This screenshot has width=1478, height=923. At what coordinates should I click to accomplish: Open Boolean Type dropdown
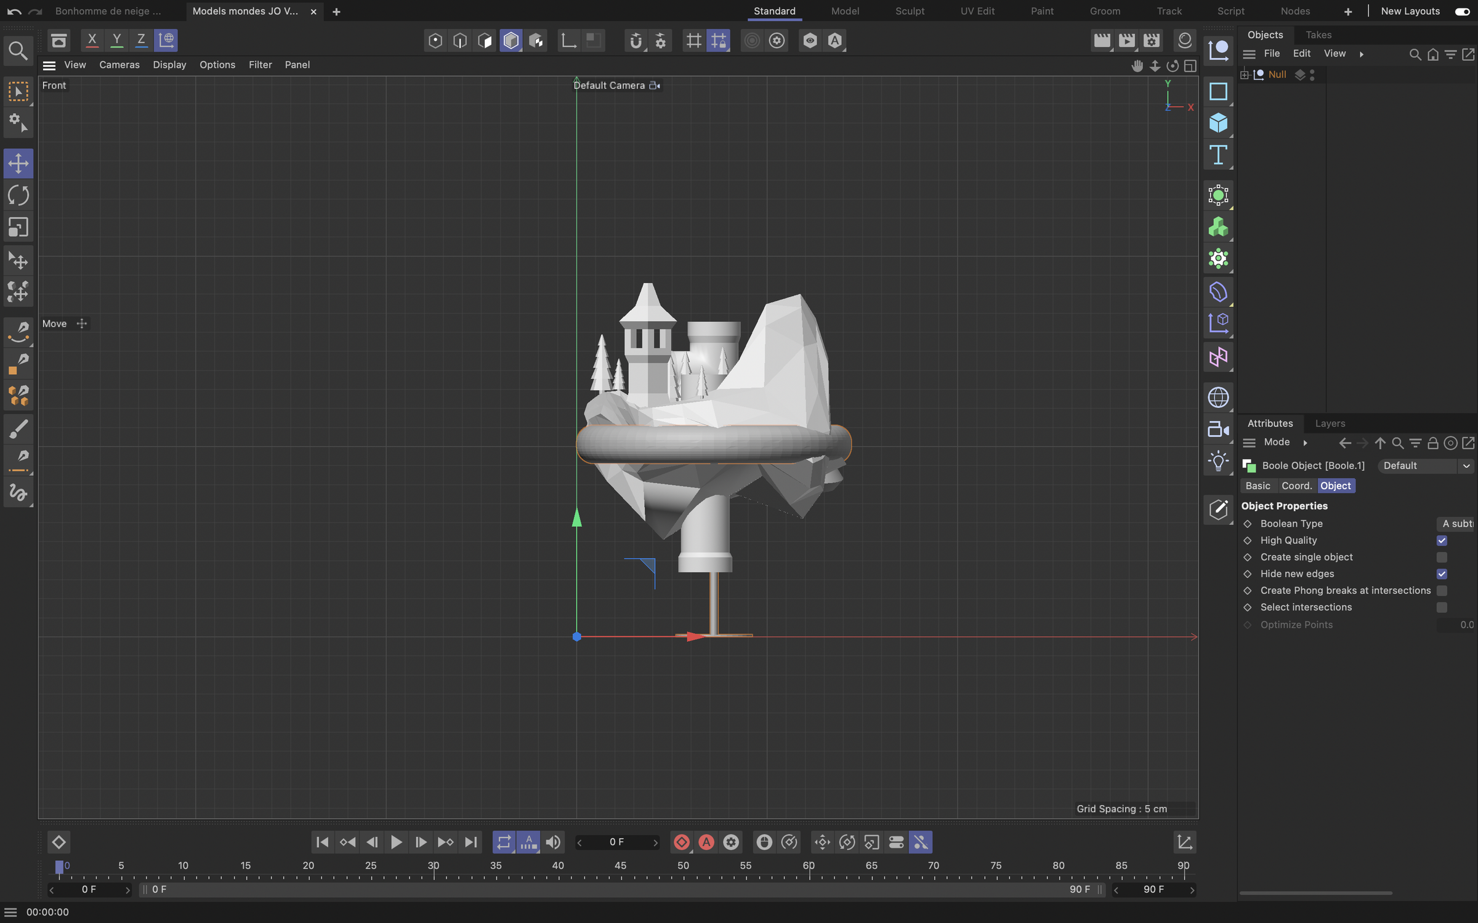click(1457, 524)
